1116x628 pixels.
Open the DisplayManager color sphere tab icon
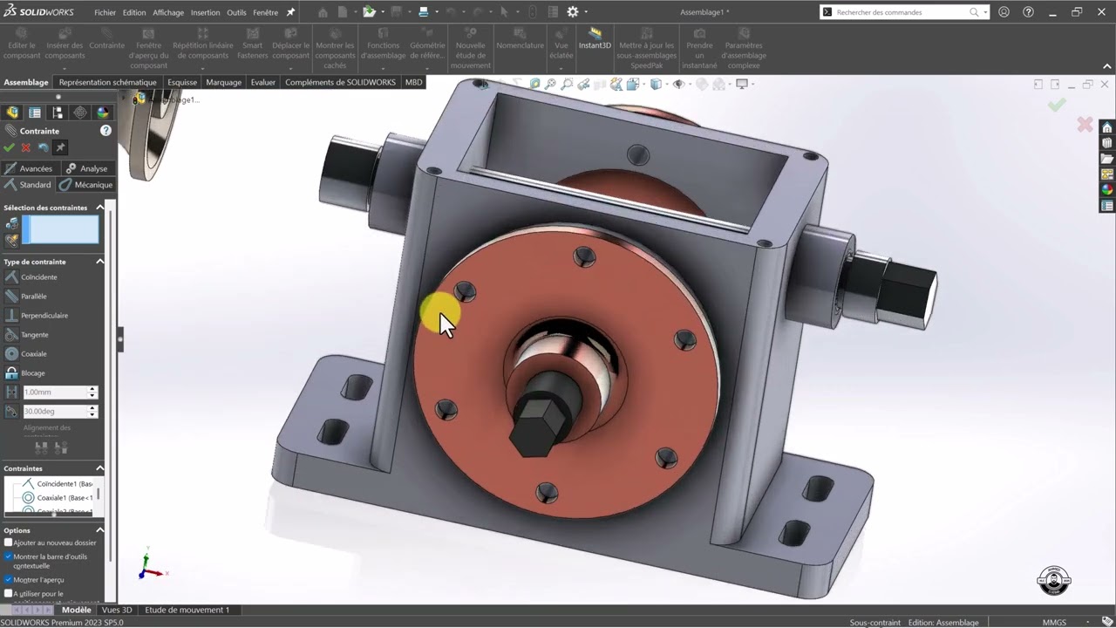[103, 113]
